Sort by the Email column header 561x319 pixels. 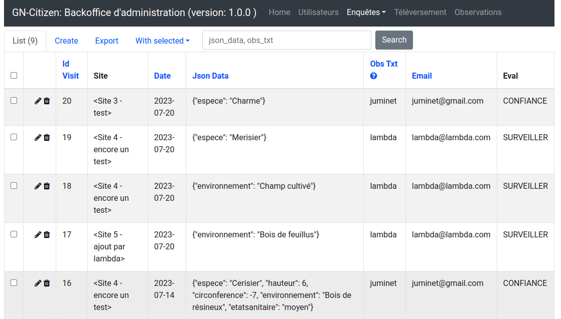[422, 76]
